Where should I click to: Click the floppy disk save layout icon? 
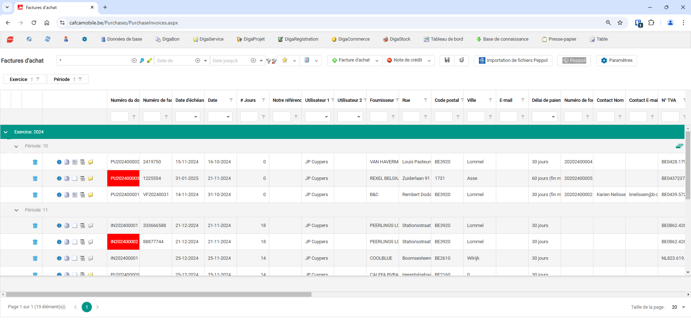(447, 60)
